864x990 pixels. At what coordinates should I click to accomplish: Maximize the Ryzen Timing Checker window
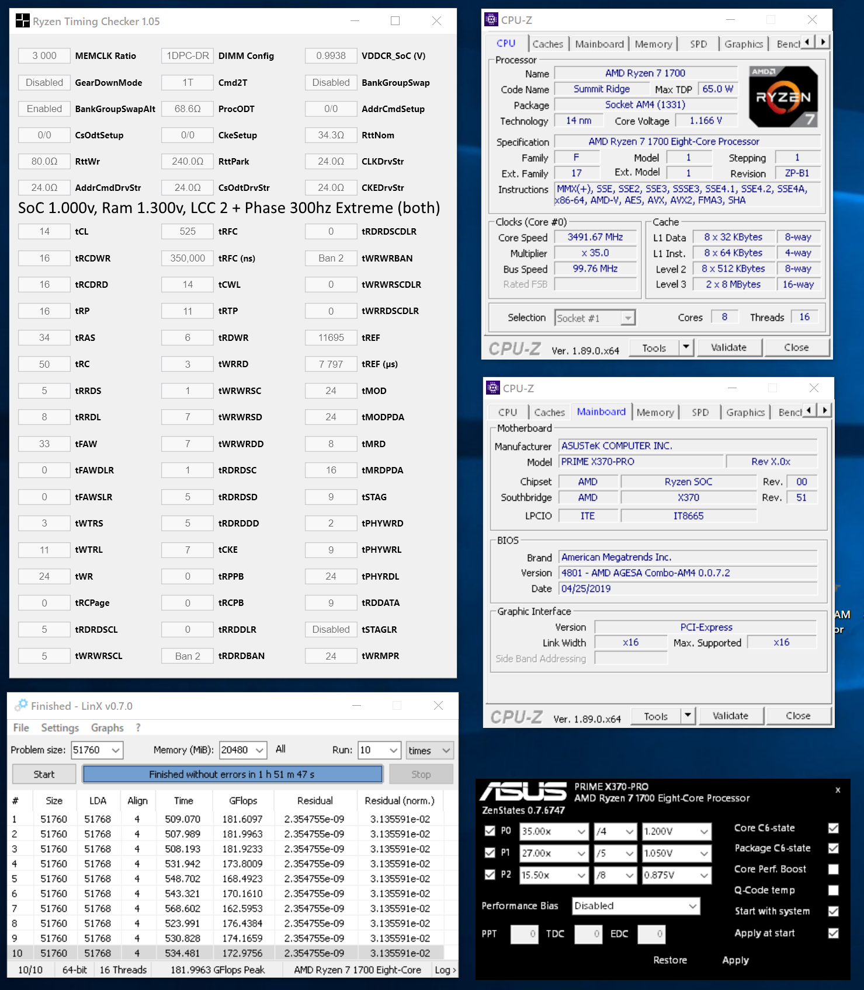tap(395, 21)
